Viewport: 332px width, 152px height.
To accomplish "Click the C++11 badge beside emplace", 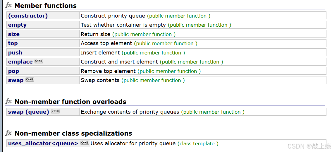I will [39, 62].
